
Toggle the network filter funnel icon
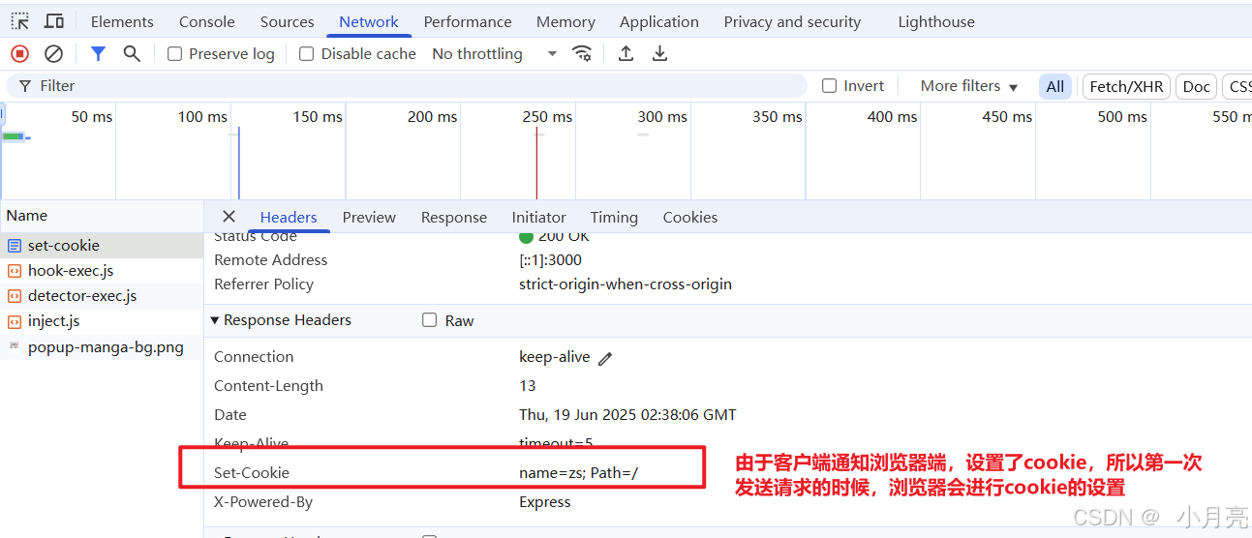click(98, 54)
